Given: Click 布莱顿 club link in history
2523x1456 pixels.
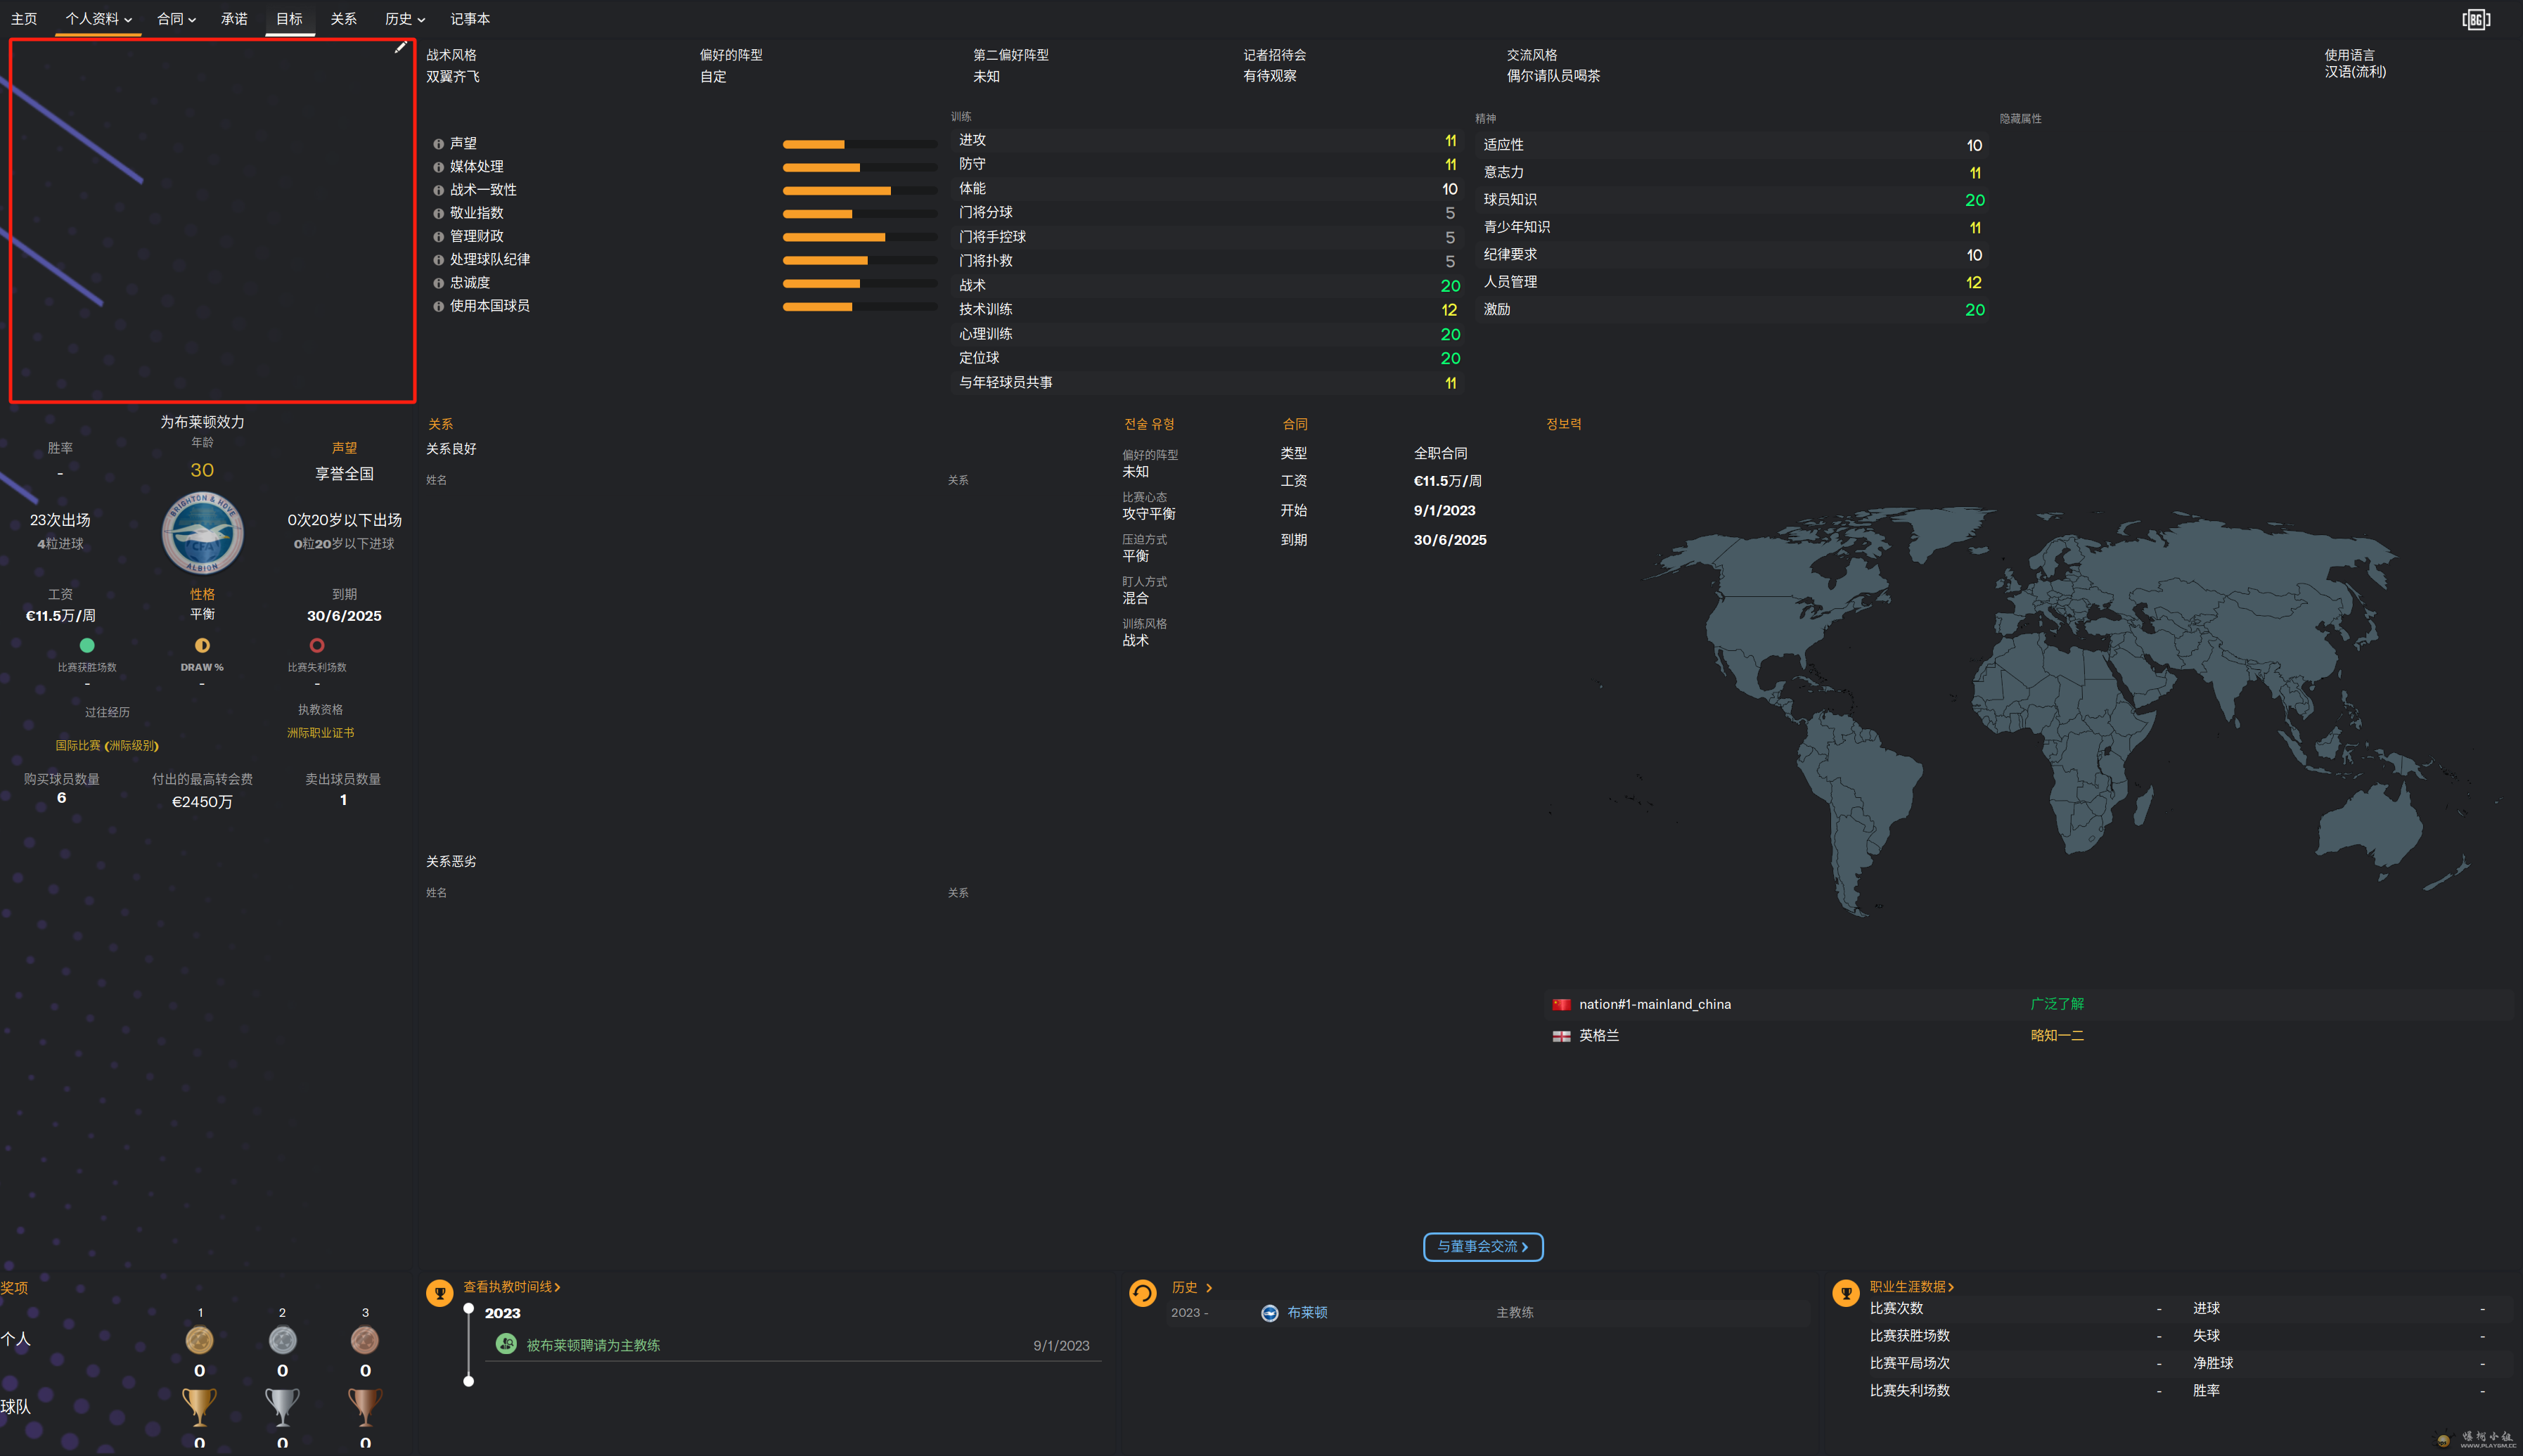Looking at the screenshot, I should pyautogui.click(x=1307, y=1313).
